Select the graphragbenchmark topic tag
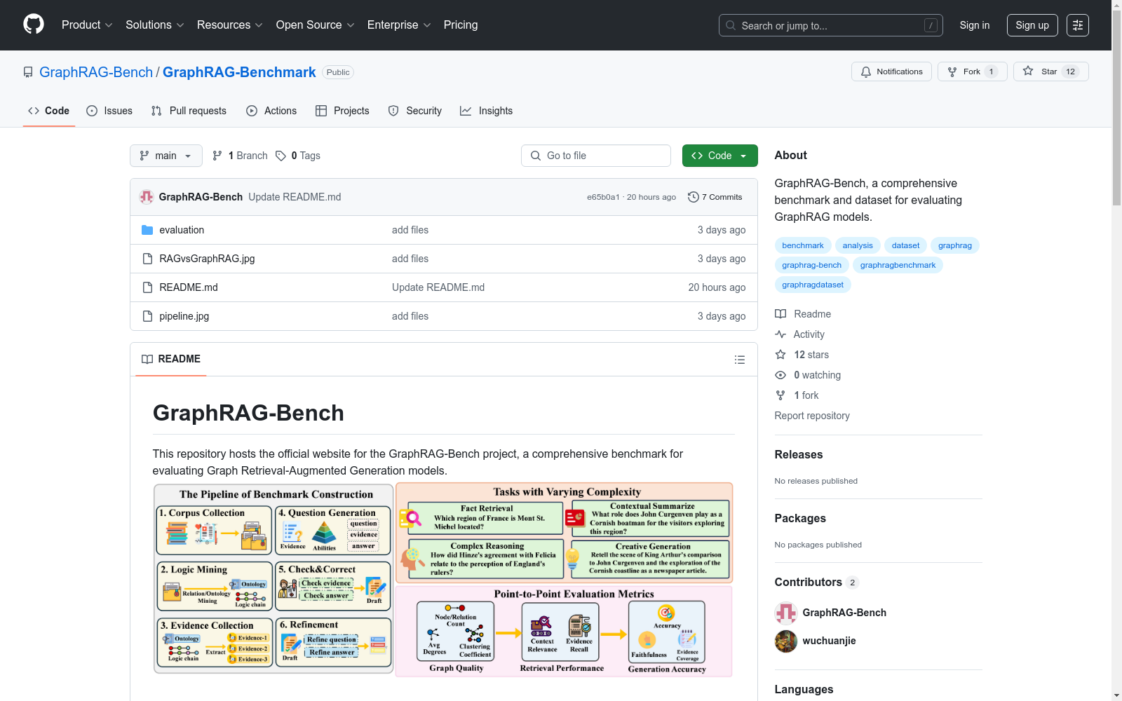Viewport: 1122px width, 701px height. [x=898, y=265]
